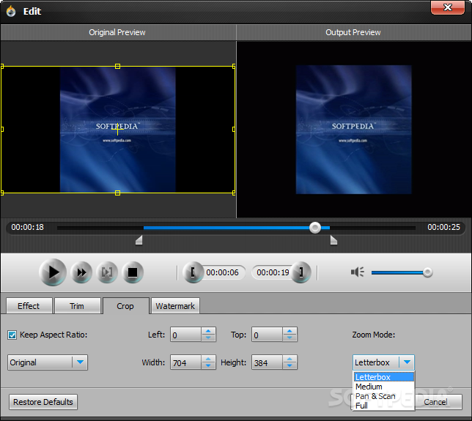This screenshot has height=421, width=472.
Task: Click the top-center crop handle
Action: (118, 66)
